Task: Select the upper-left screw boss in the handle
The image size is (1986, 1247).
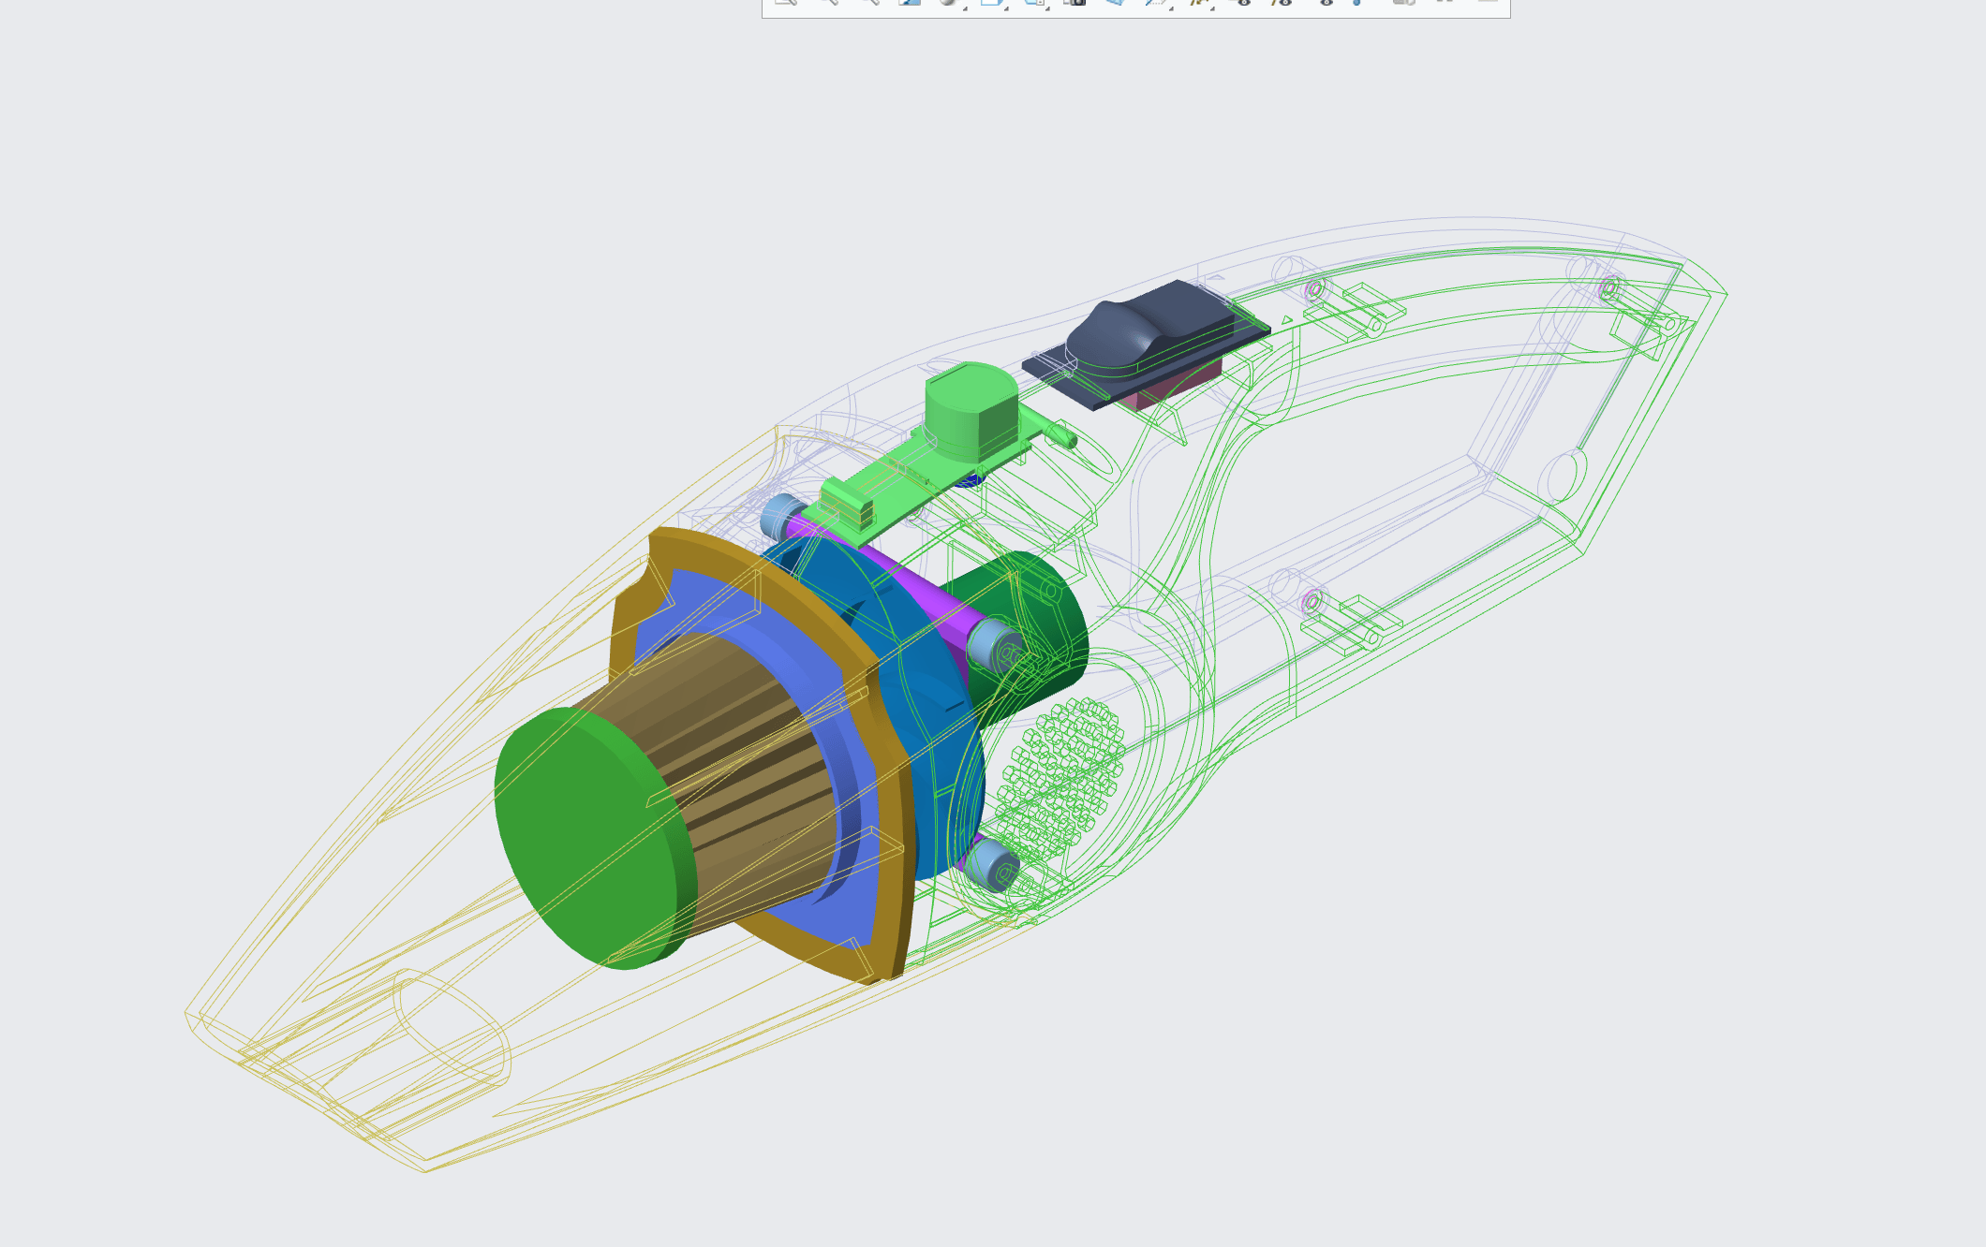Action: pyautogui.click(x=1314, y=289)
